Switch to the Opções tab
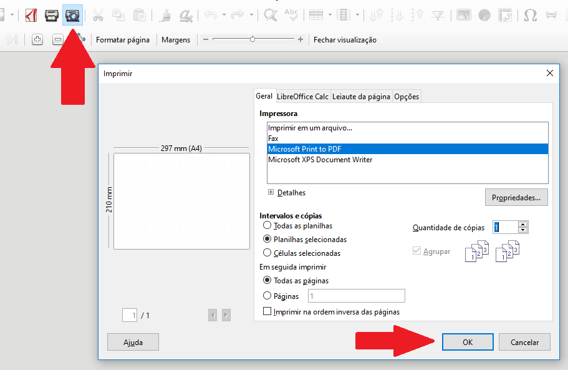568x370 pixels. [x=407, y=96]
